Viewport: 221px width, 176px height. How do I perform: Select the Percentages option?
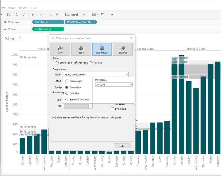[x=67, y=81]
